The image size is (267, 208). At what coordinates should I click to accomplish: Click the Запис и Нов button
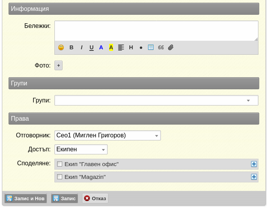(x=26, y=198)
